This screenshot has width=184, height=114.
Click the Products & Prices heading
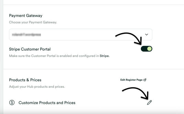(25, 80)
